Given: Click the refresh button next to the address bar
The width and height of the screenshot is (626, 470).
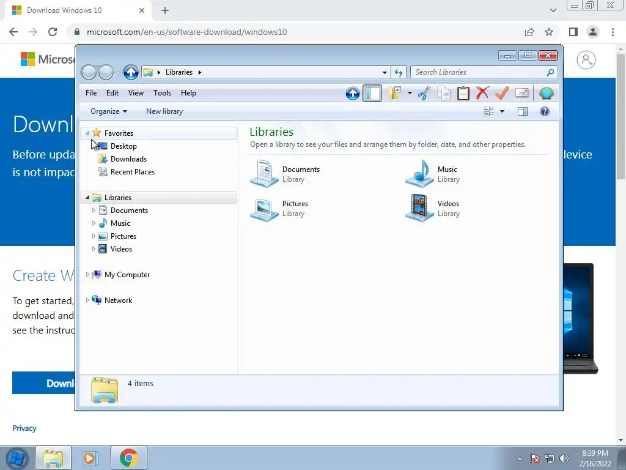Looking at the screenshot, I should (x=399, y=72).
